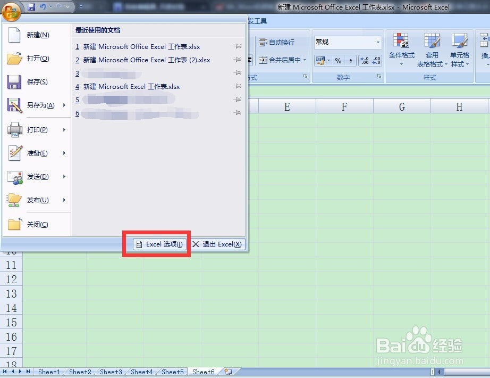The width and height of the screenshot is (490, 378).
Task: Open the Number group dialog launcher
Action: point(379,76)
